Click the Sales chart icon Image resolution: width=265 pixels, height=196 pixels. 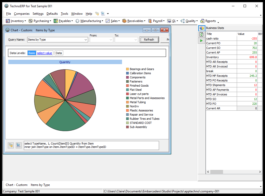point(108,21)
